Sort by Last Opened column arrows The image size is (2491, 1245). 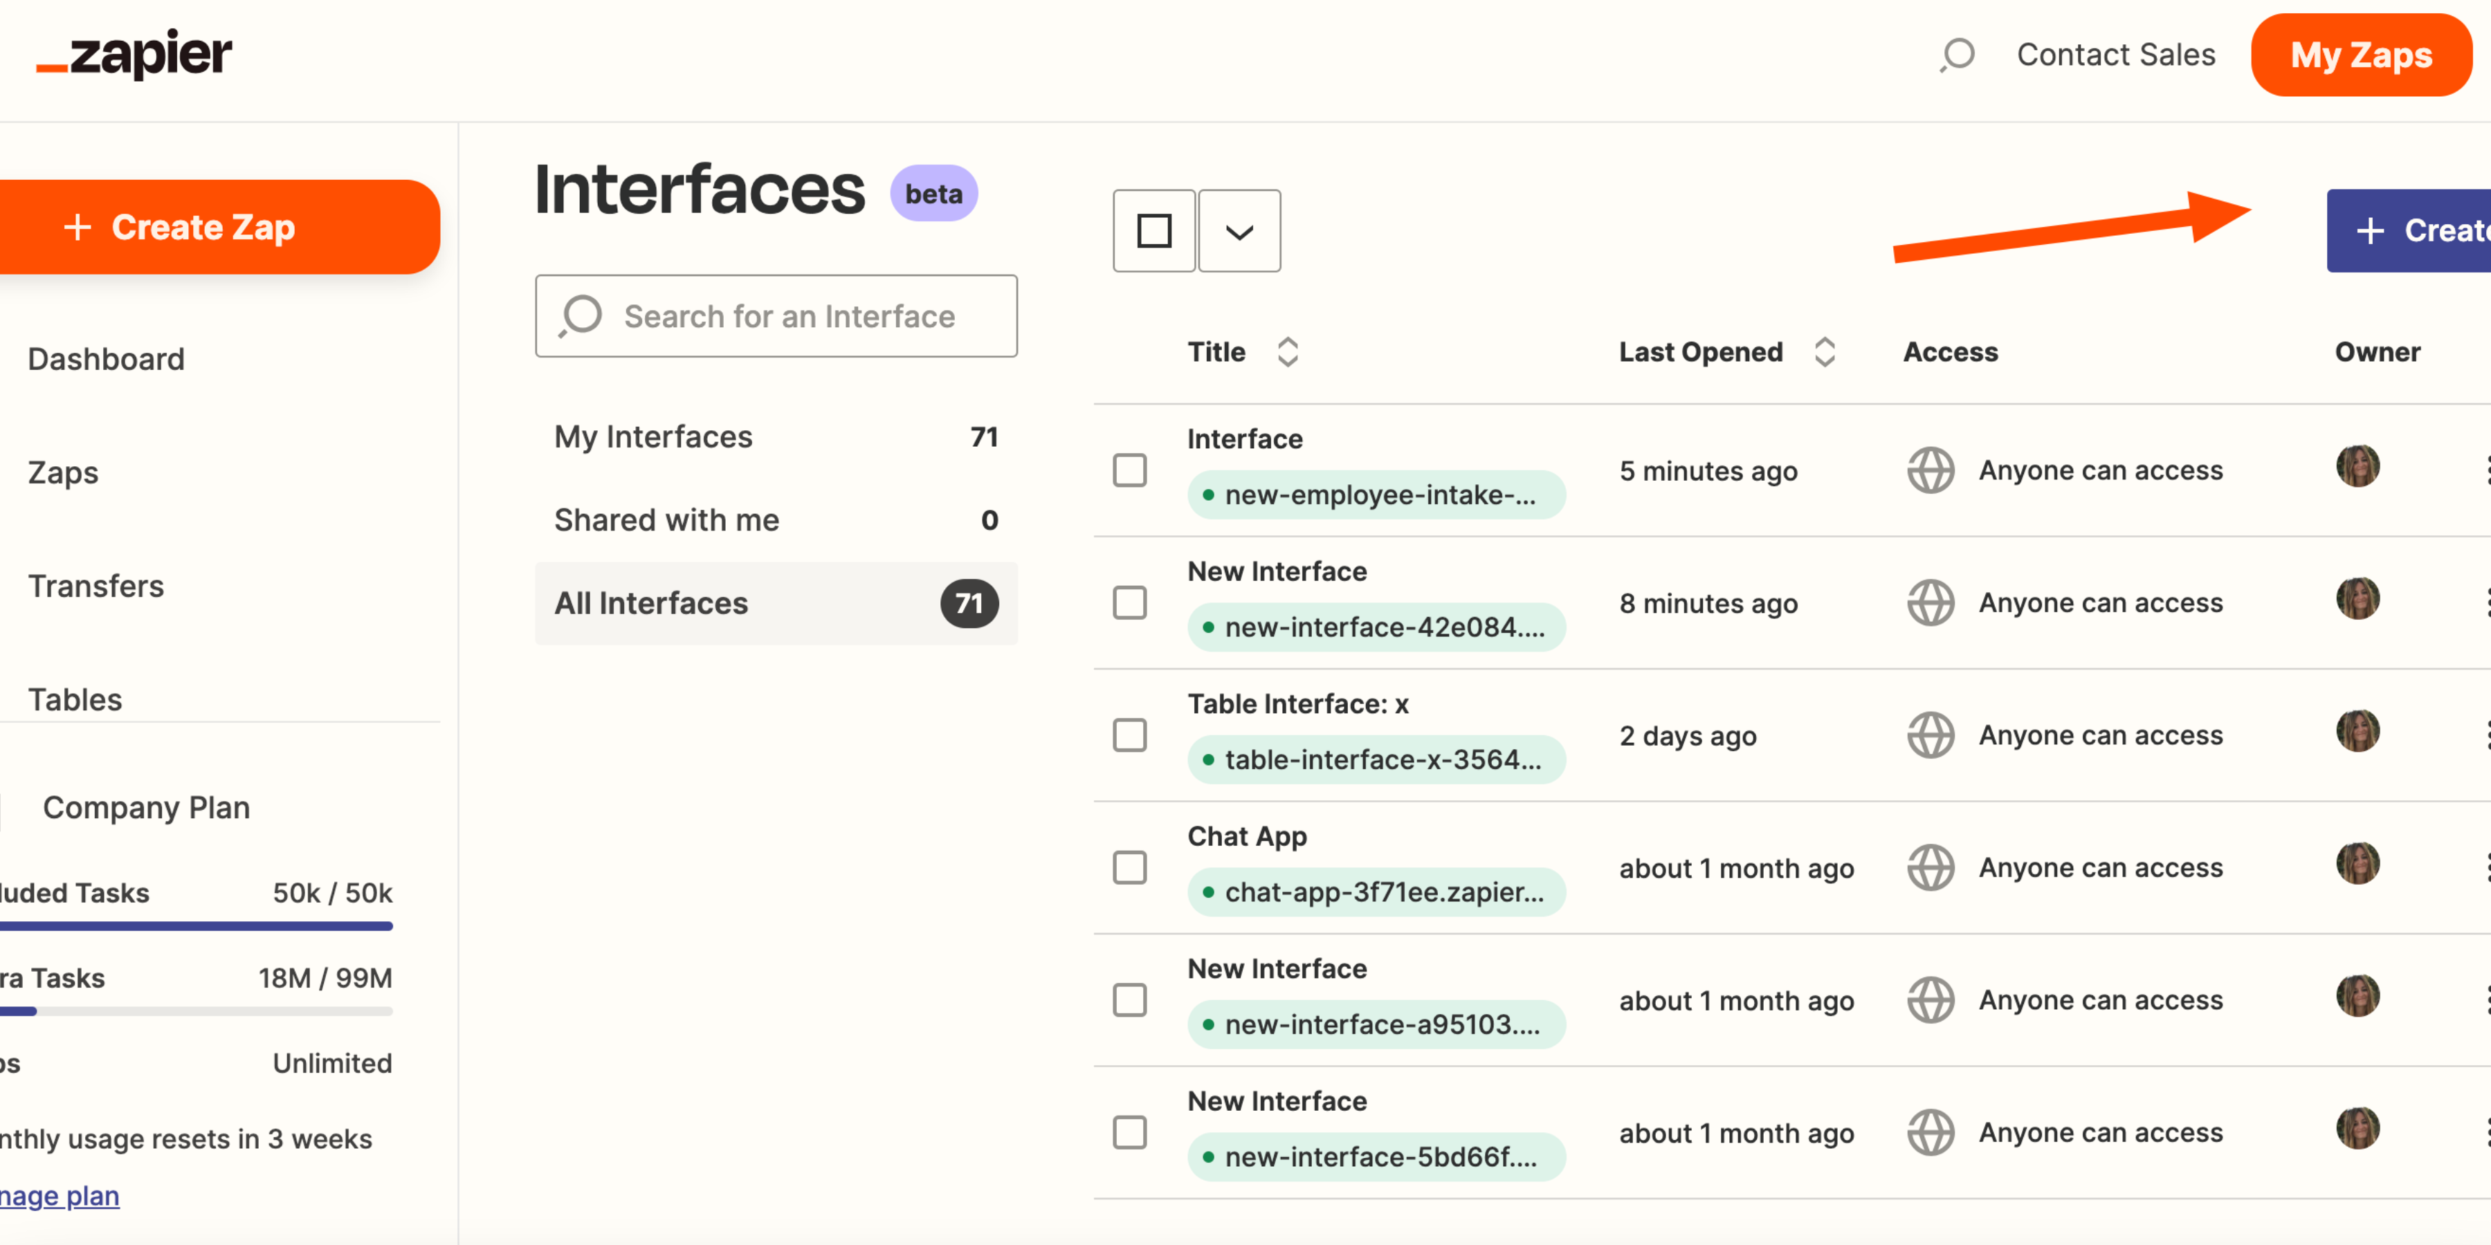[1824, 352]
